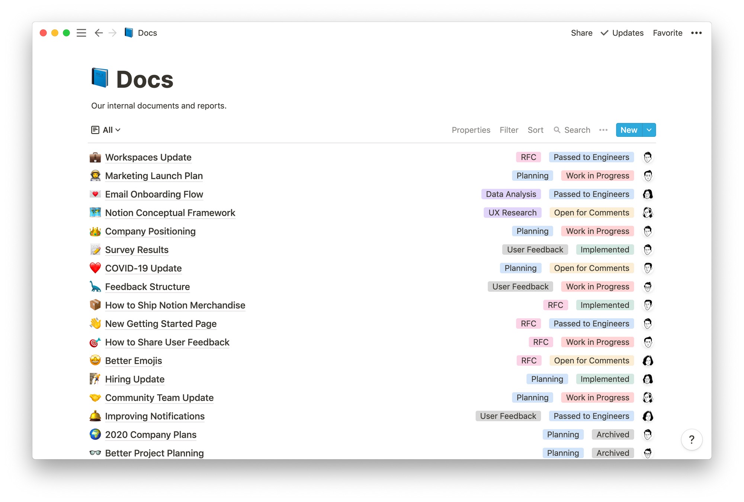Click the bell icon for Improving Notifications
The width and height of the screenshot is (744, 502).
95,416
